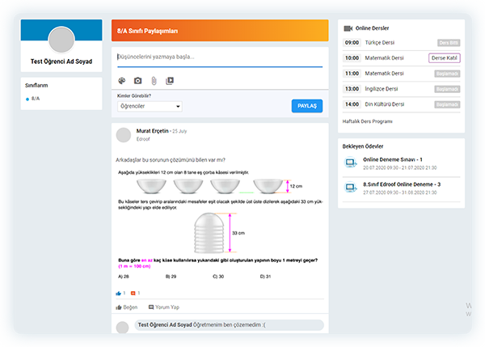Screen dimensions: 485x347
Task: Attach a file using the paperclip icon
Action: coord(153,81)
